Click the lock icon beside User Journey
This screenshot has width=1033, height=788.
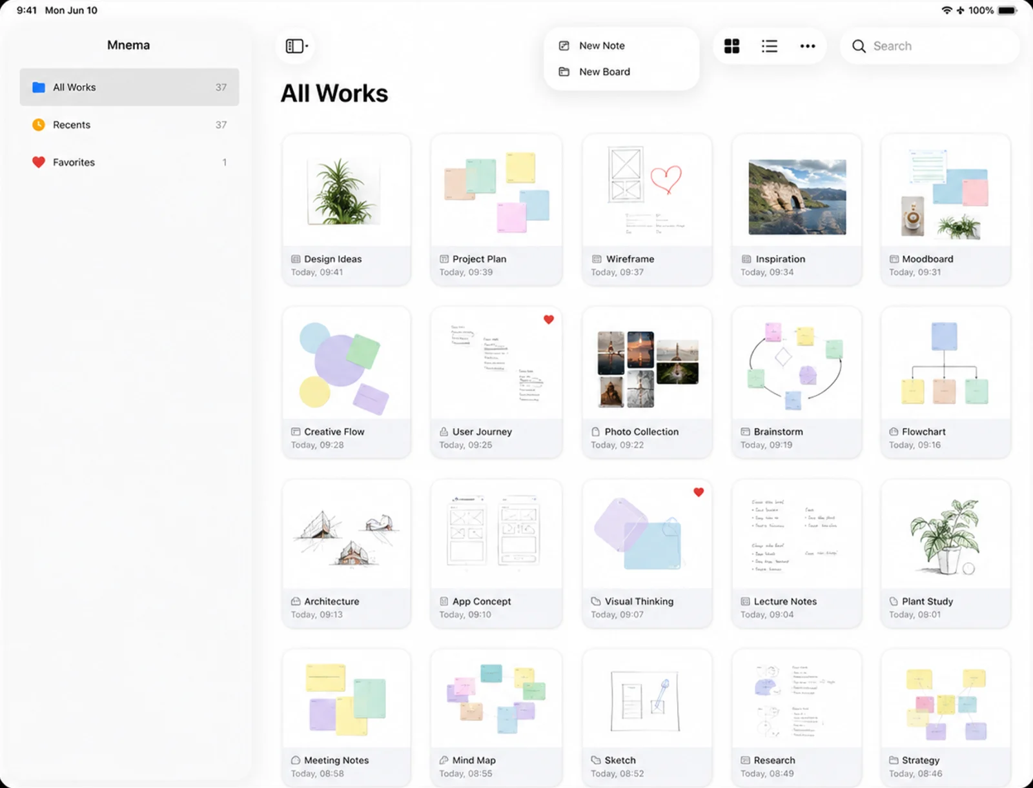pyautogui.click(x=444, y=432)
